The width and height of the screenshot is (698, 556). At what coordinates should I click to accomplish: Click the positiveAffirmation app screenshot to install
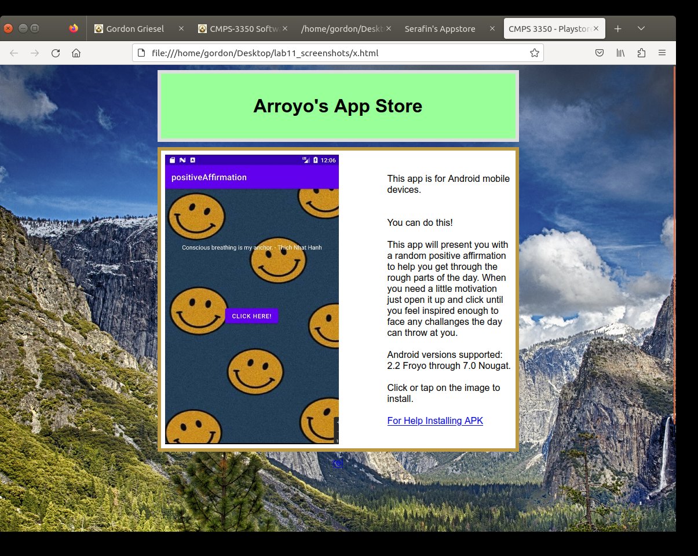pyautogui.click(x=252, y=299)
